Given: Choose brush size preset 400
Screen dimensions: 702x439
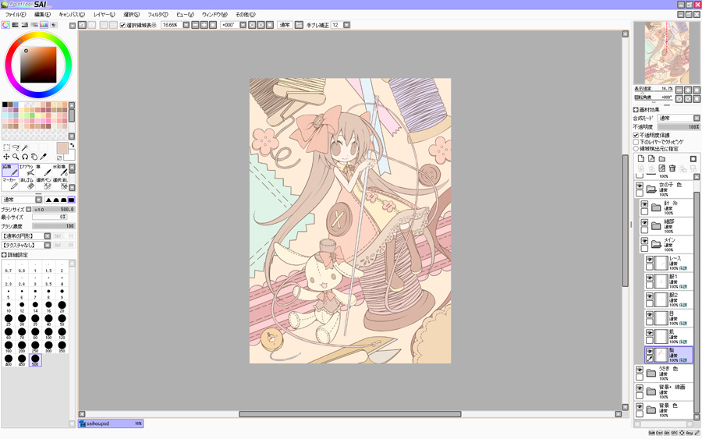Looking at the screenshot, I should 9,359.
